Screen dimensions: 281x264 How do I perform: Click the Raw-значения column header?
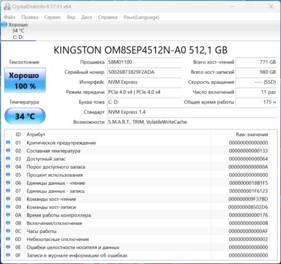point(252,135)
